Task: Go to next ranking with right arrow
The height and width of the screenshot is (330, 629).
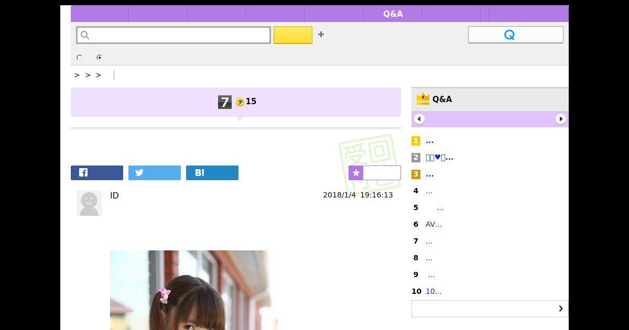Action: [561, 119]
